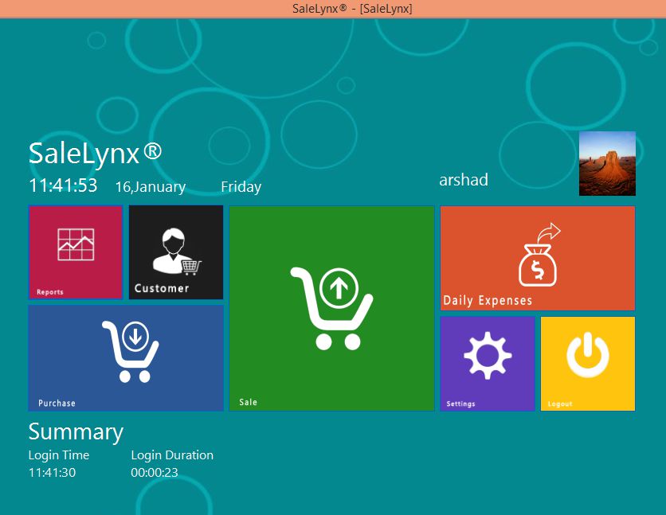Click the SaleLynx window title bar
The height and width of the screenshot is (515, 666).
click(x=333, y=9)
